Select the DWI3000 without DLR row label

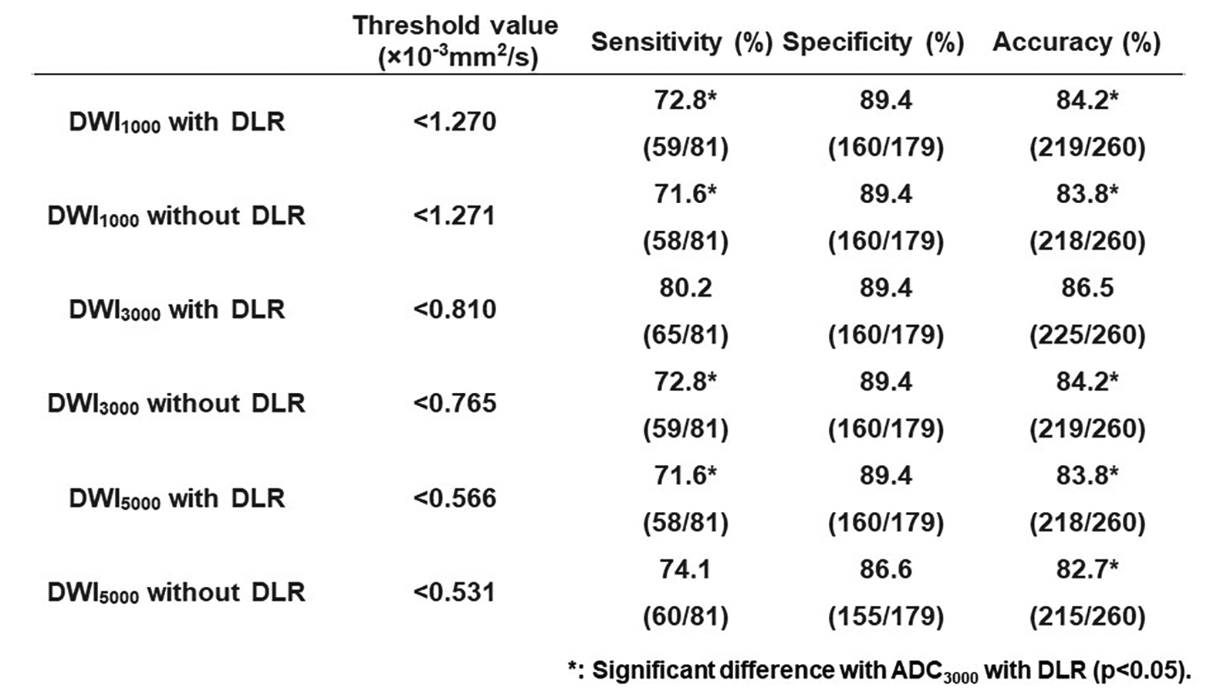pyautogui.click(x=177, y=404)
